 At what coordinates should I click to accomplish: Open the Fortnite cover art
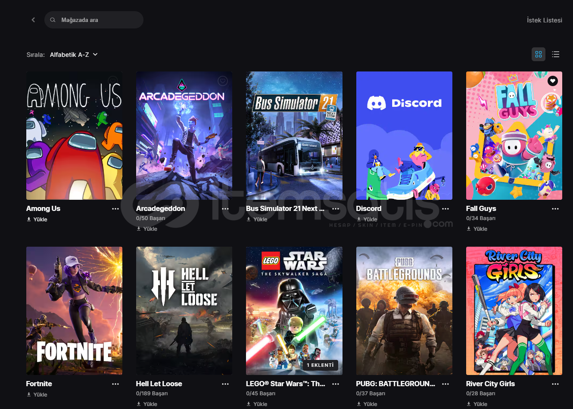74,311
